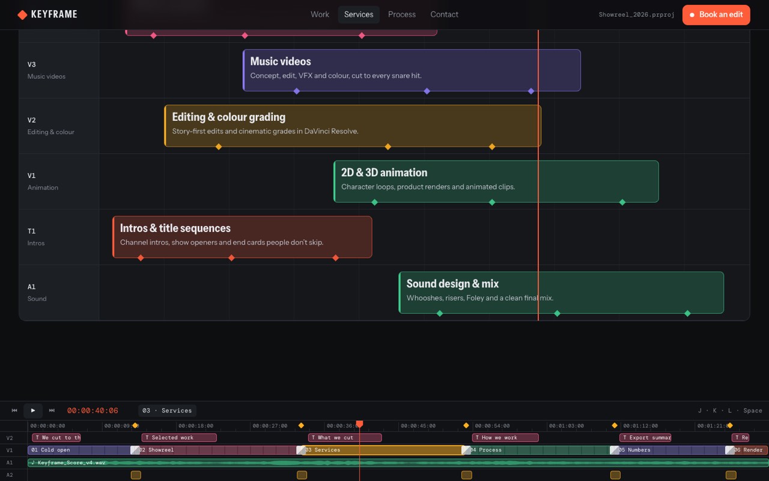The width and height of the screenshot is (769, 481).
Task: Click transition between Numbers and Render clips
Action: (730, 450)
